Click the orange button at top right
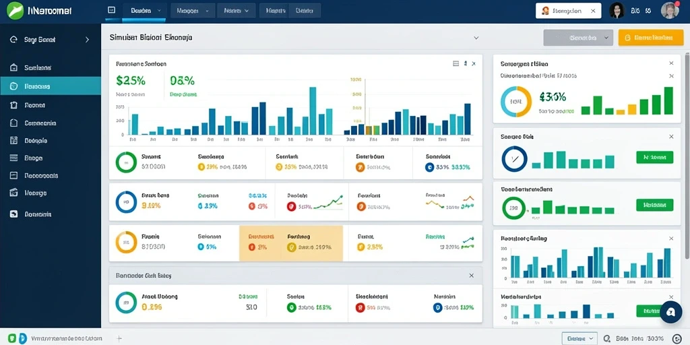The width and height of the screenshot is (690, 345). (652, 38)
